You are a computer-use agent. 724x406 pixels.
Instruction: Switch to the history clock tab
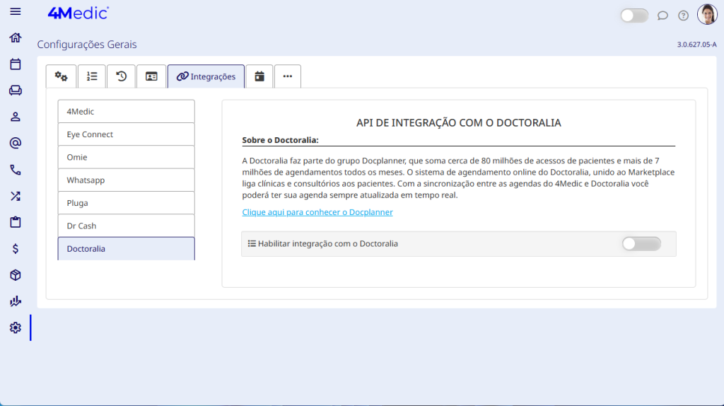[122, 76]
